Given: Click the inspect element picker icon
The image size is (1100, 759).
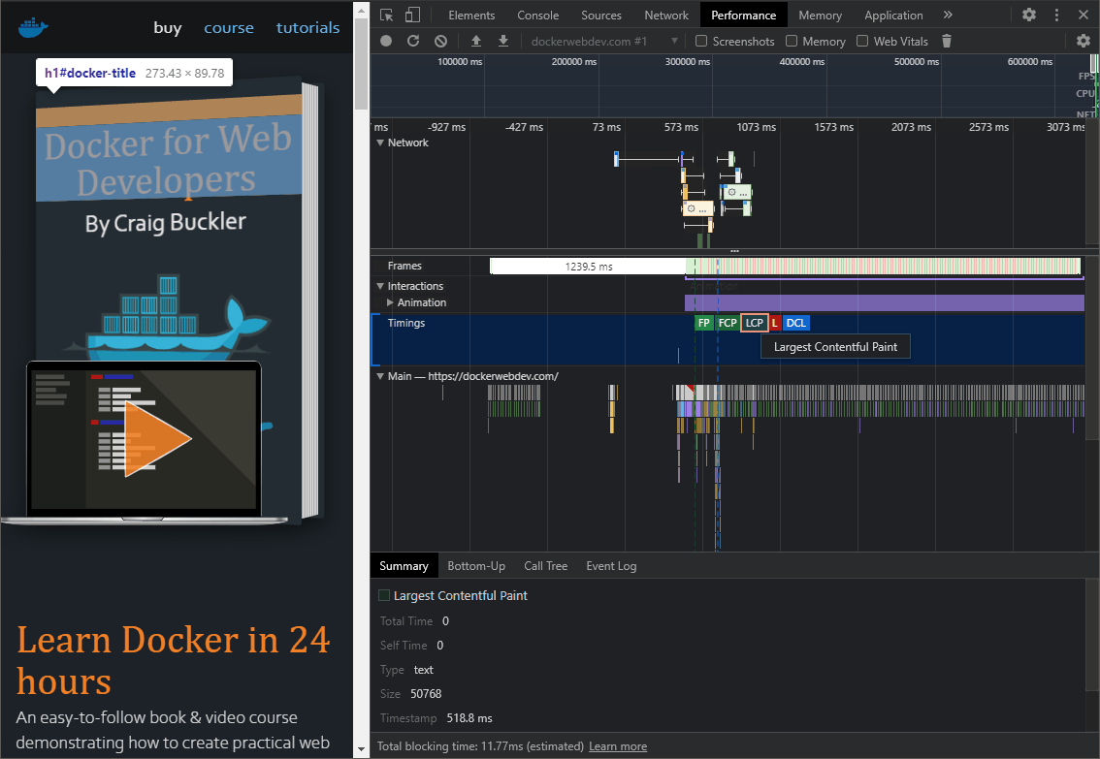Looking at the screenshot, I should point(387,15).
